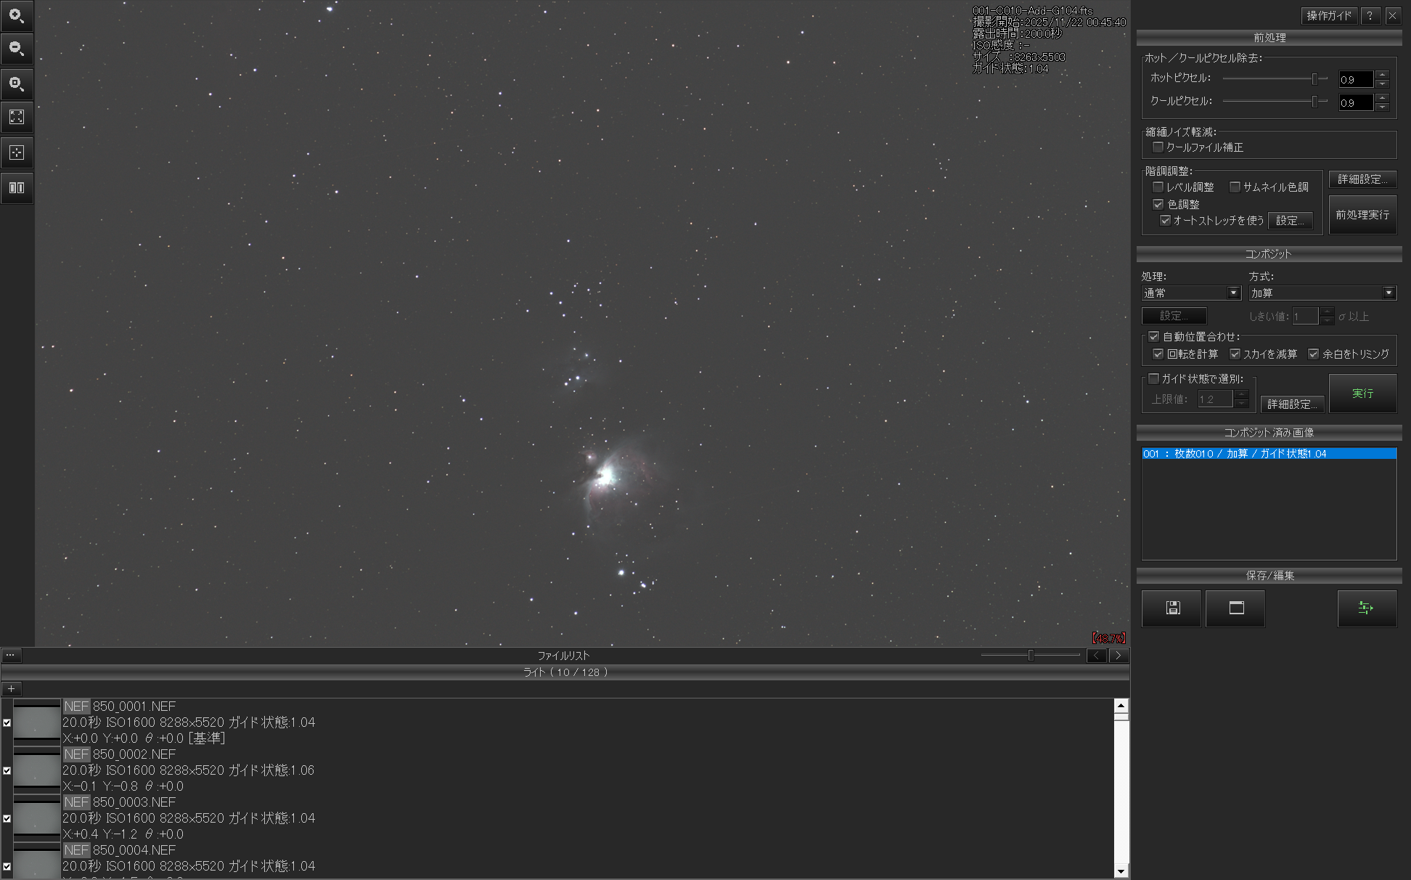The width and height of the screenshot is (1411, 880).
Task: Click the centering crosshair icon in left toolbar
Action: (17, 152)
